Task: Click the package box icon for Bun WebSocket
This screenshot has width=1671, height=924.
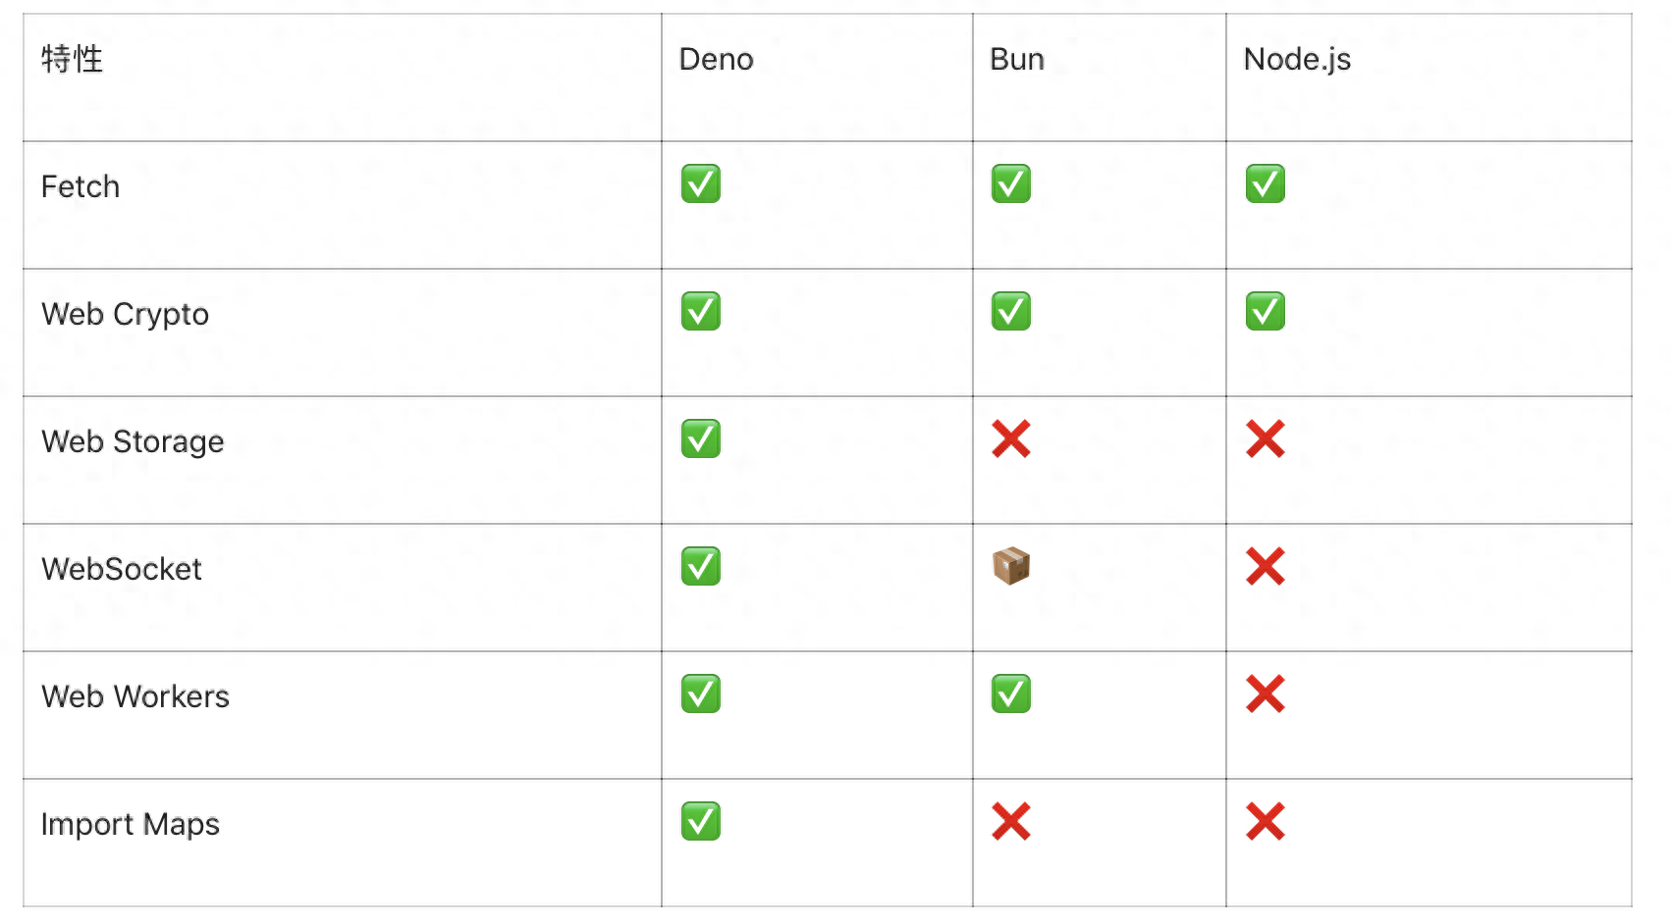Action: tap(1011, 566)
